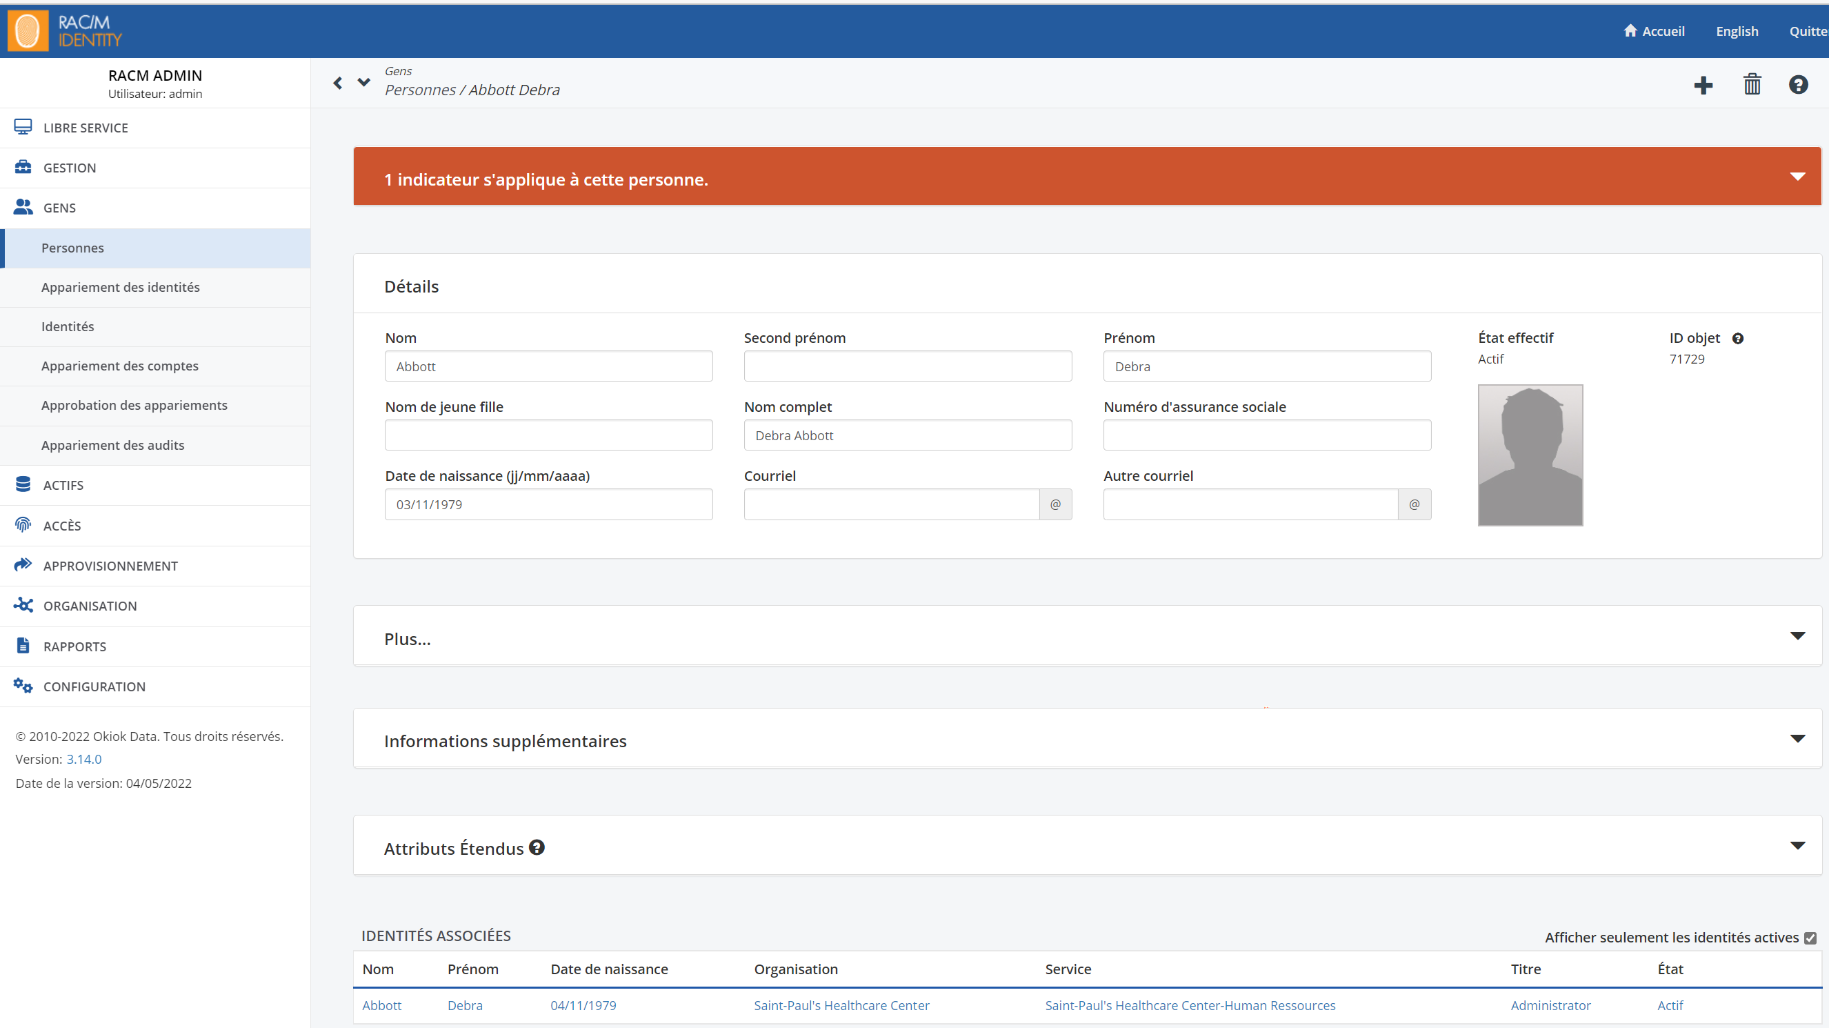Collapse the Gens menu
Viewport: 1829px width, 1028px height.
(154, 208)
